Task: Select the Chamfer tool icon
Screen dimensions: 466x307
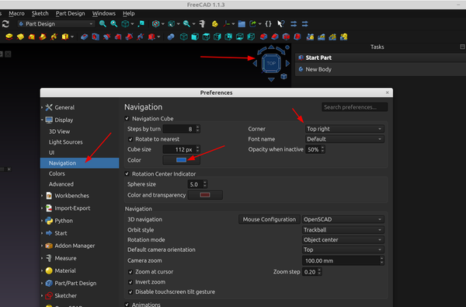Action: [275, 37]
